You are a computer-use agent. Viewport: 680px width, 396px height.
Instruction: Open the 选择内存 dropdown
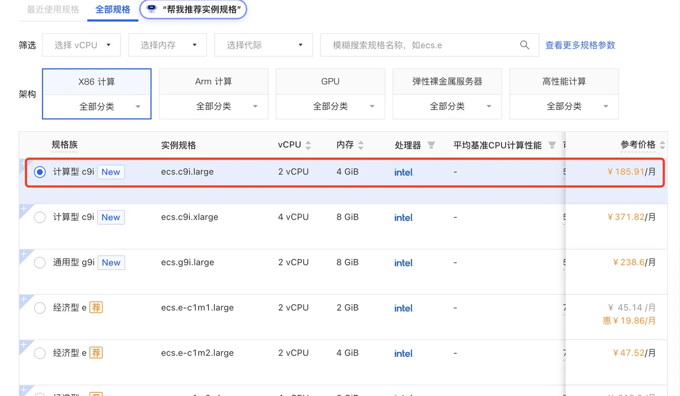tap(168, 45)
